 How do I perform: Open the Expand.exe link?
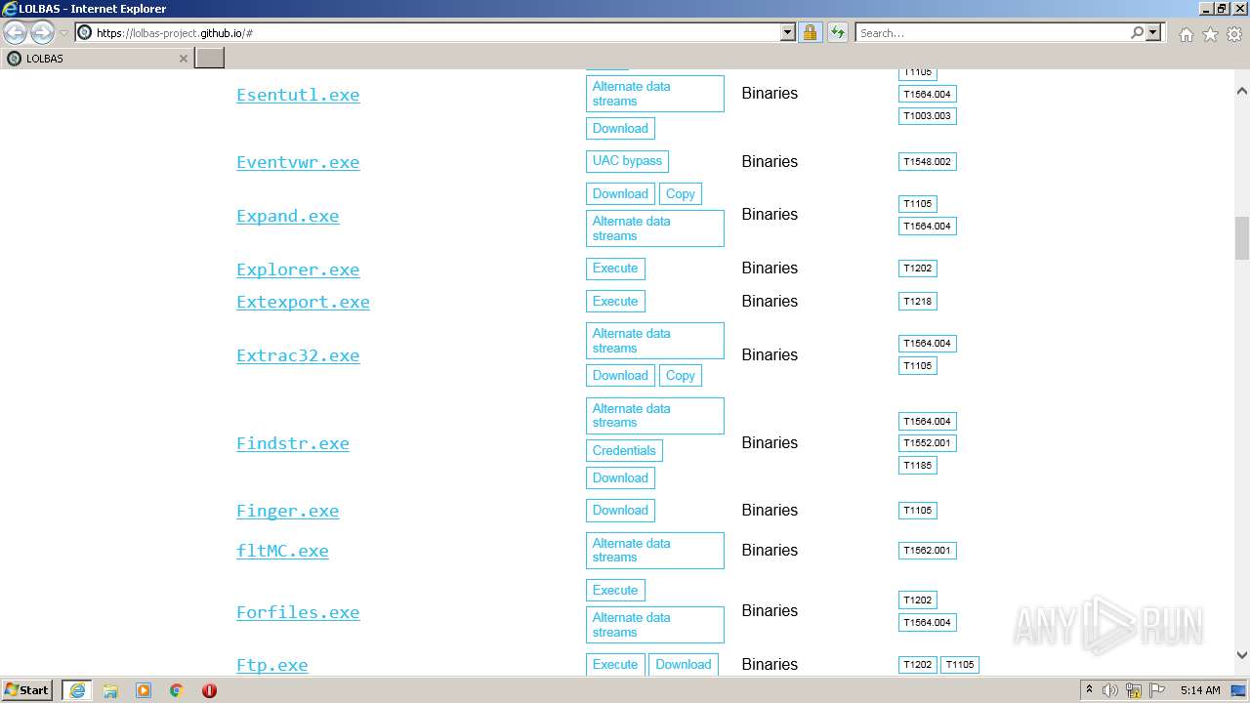[287, 216]
